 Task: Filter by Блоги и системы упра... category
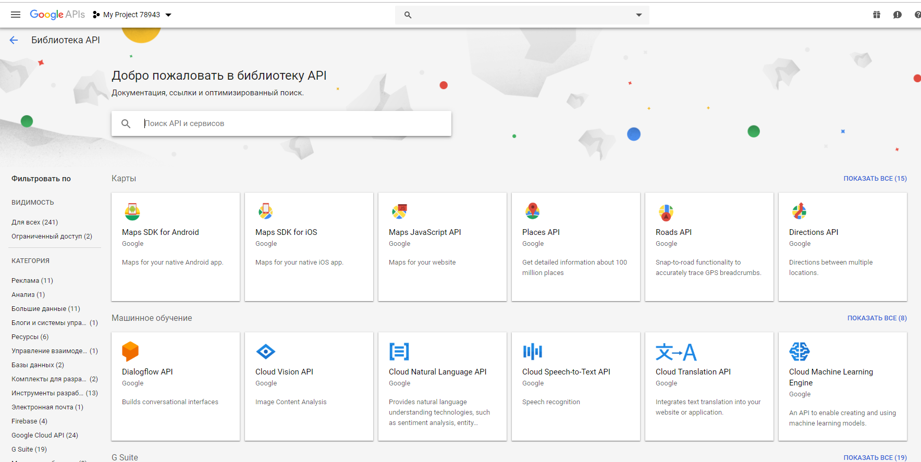coord(55,323)
